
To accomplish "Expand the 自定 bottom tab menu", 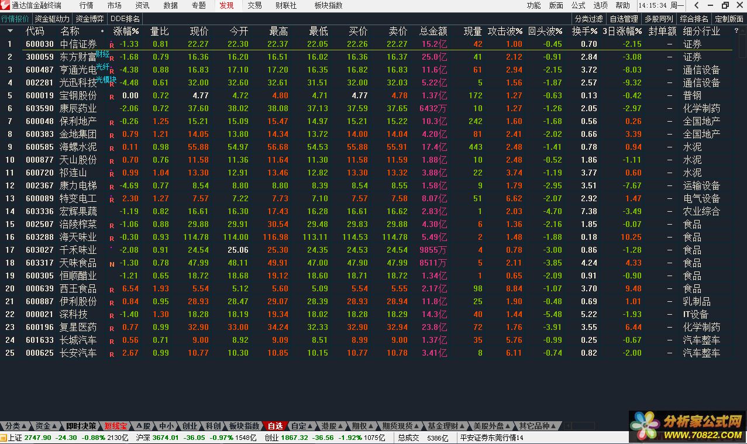I will 301,426.
